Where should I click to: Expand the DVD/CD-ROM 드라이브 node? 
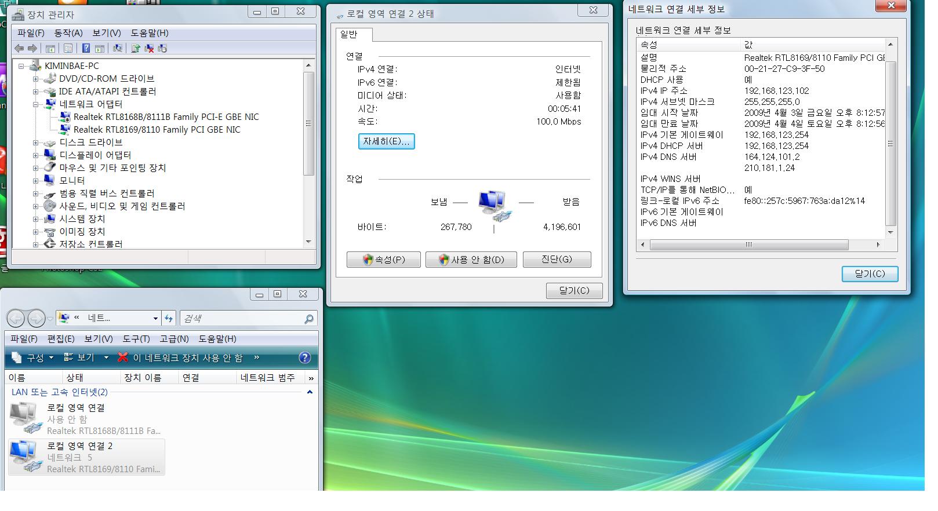coord(35,79)
